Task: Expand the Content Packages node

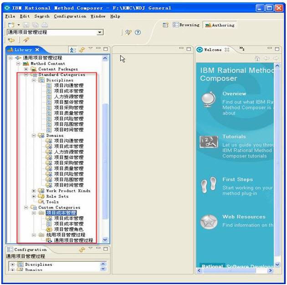Action: [x=26, y=69]
